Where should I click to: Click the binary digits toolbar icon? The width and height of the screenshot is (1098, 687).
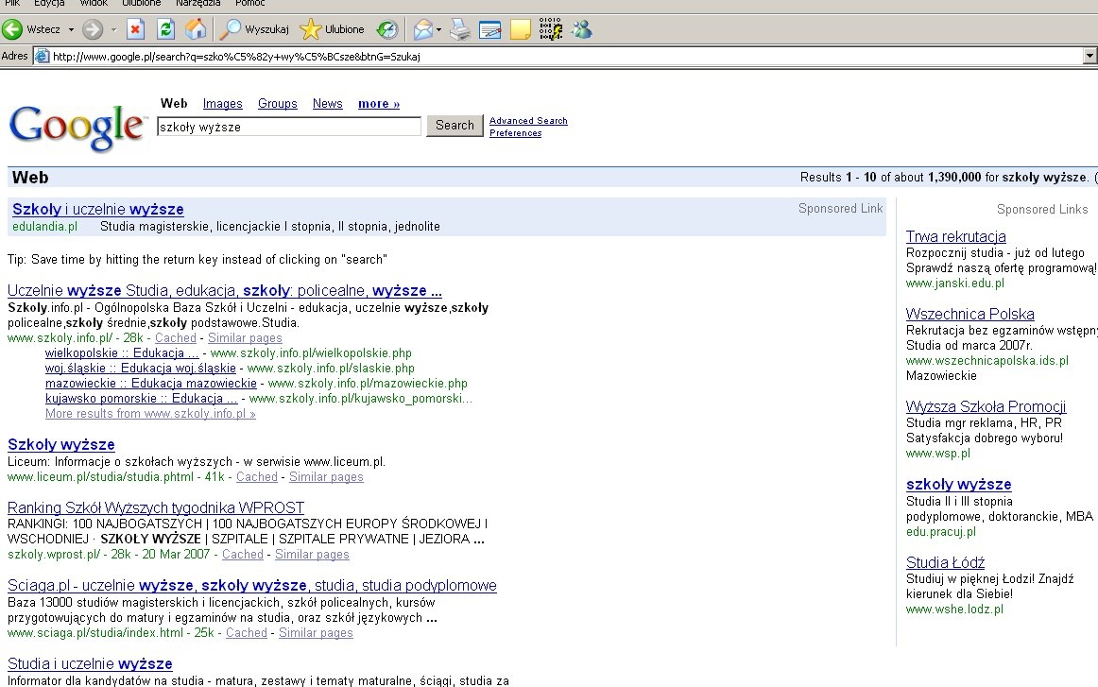pos(550,29)
